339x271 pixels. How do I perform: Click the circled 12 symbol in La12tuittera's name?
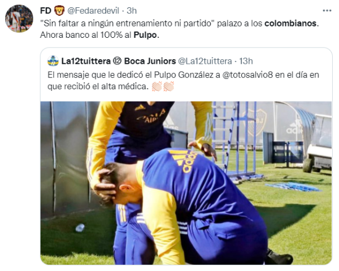(118, 61)
